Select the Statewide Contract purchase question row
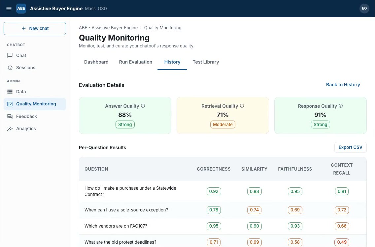The width and height of the screenshot is (375, 247). [x=222, y=191]
